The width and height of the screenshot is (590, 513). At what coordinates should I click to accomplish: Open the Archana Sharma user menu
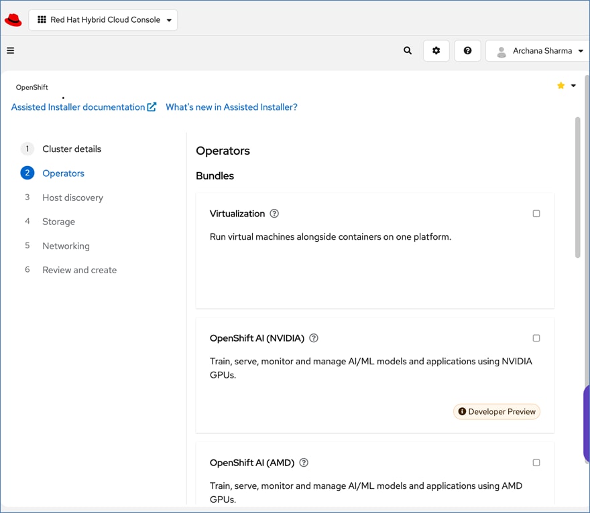(x=538, y=51)
